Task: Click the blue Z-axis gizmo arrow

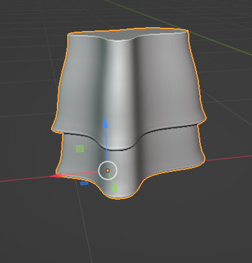Action: tap(105, 122)
